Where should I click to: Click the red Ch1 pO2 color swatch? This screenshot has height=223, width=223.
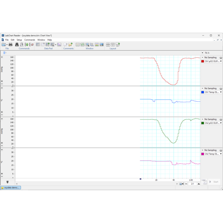(x=203, y=62)
